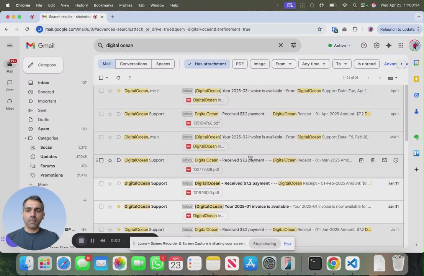Open select-all dropdown arrow
The height and width of the screenshot is (276, 424).
pos(107,78)
